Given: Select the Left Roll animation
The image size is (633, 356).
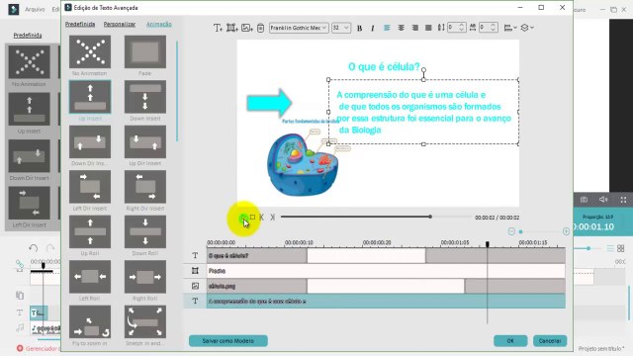Looking at the screenshot, I should click(x=90, y=277).
